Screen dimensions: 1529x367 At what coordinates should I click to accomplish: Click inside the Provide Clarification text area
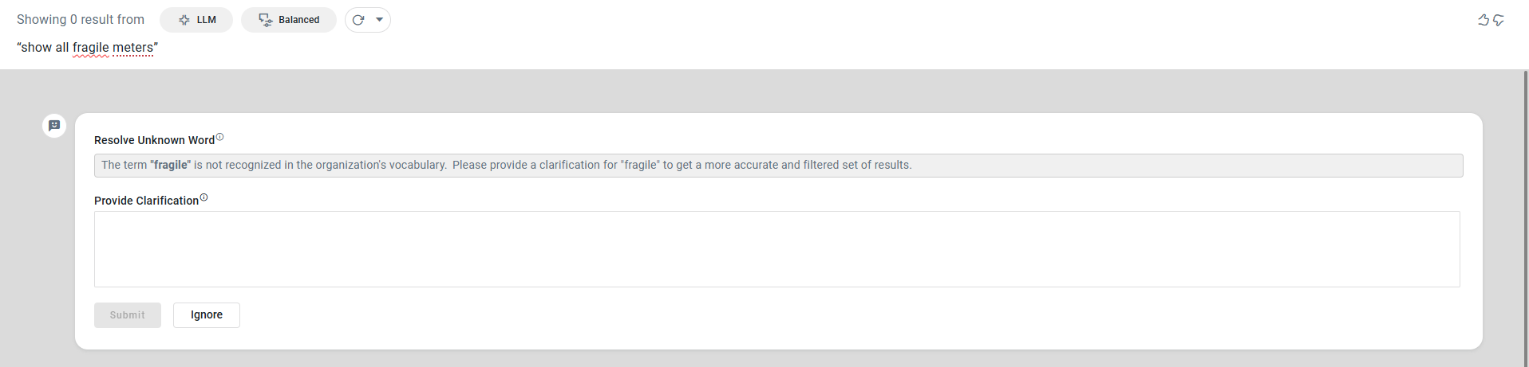click(x=776, y=249)
